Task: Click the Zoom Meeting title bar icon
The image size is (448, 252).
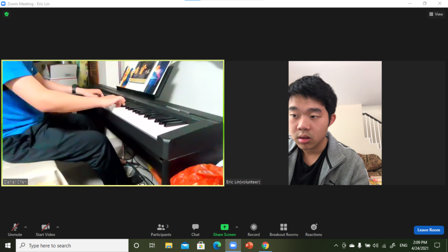Action: coord(3,3)
